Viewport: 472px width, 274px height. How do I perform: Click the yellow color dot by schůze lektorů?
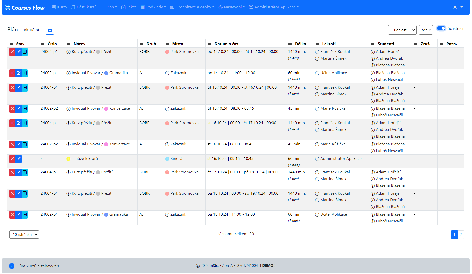[x=68, y=159]
